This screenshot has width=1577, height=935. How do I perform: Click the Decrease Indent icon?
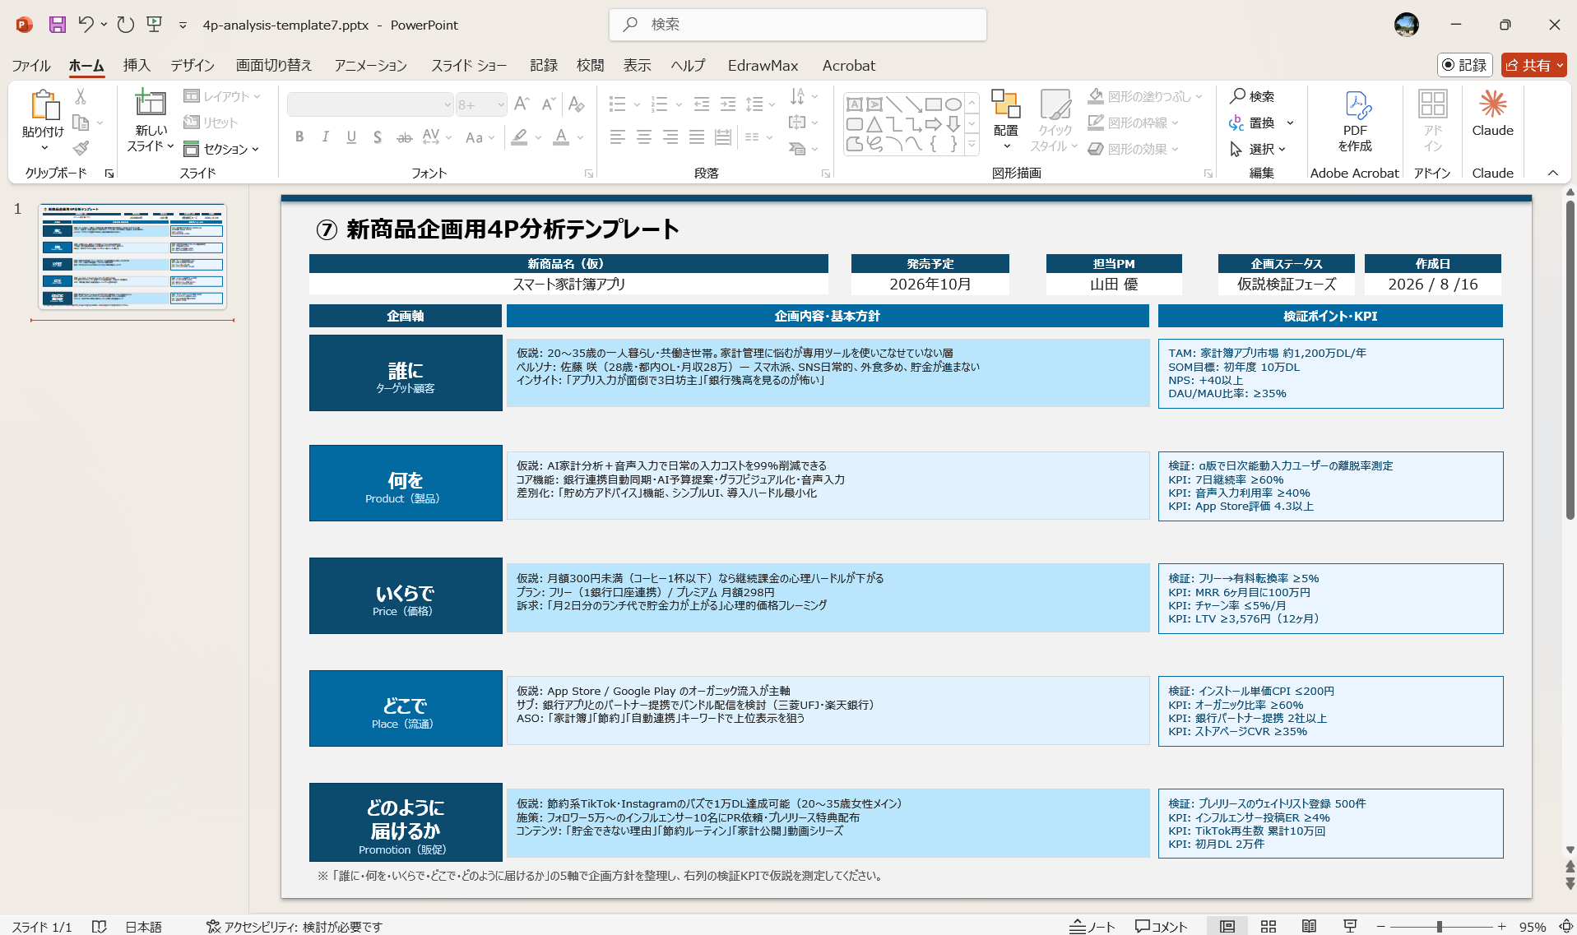[x=702, y=104]
